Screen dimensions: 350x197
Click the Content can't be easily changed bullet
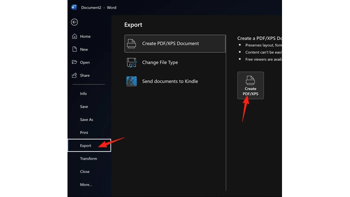tap(263, 52)
